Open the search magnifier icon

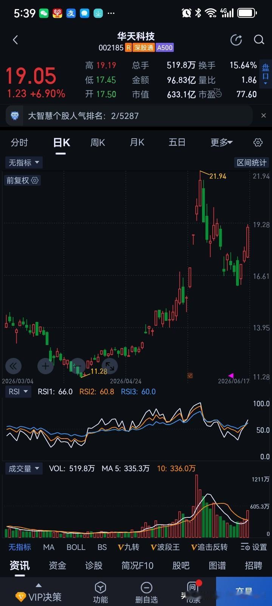coord(259,39)
